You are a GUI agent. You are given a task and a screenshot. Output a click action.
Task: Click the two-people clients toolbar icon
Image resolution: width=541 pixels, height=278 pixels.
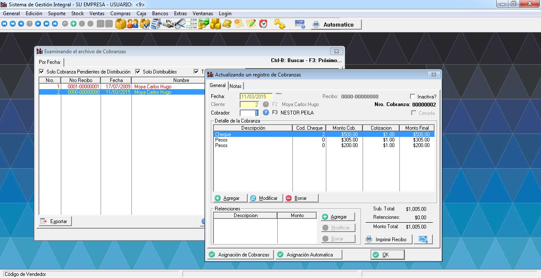tap(133, 24)
